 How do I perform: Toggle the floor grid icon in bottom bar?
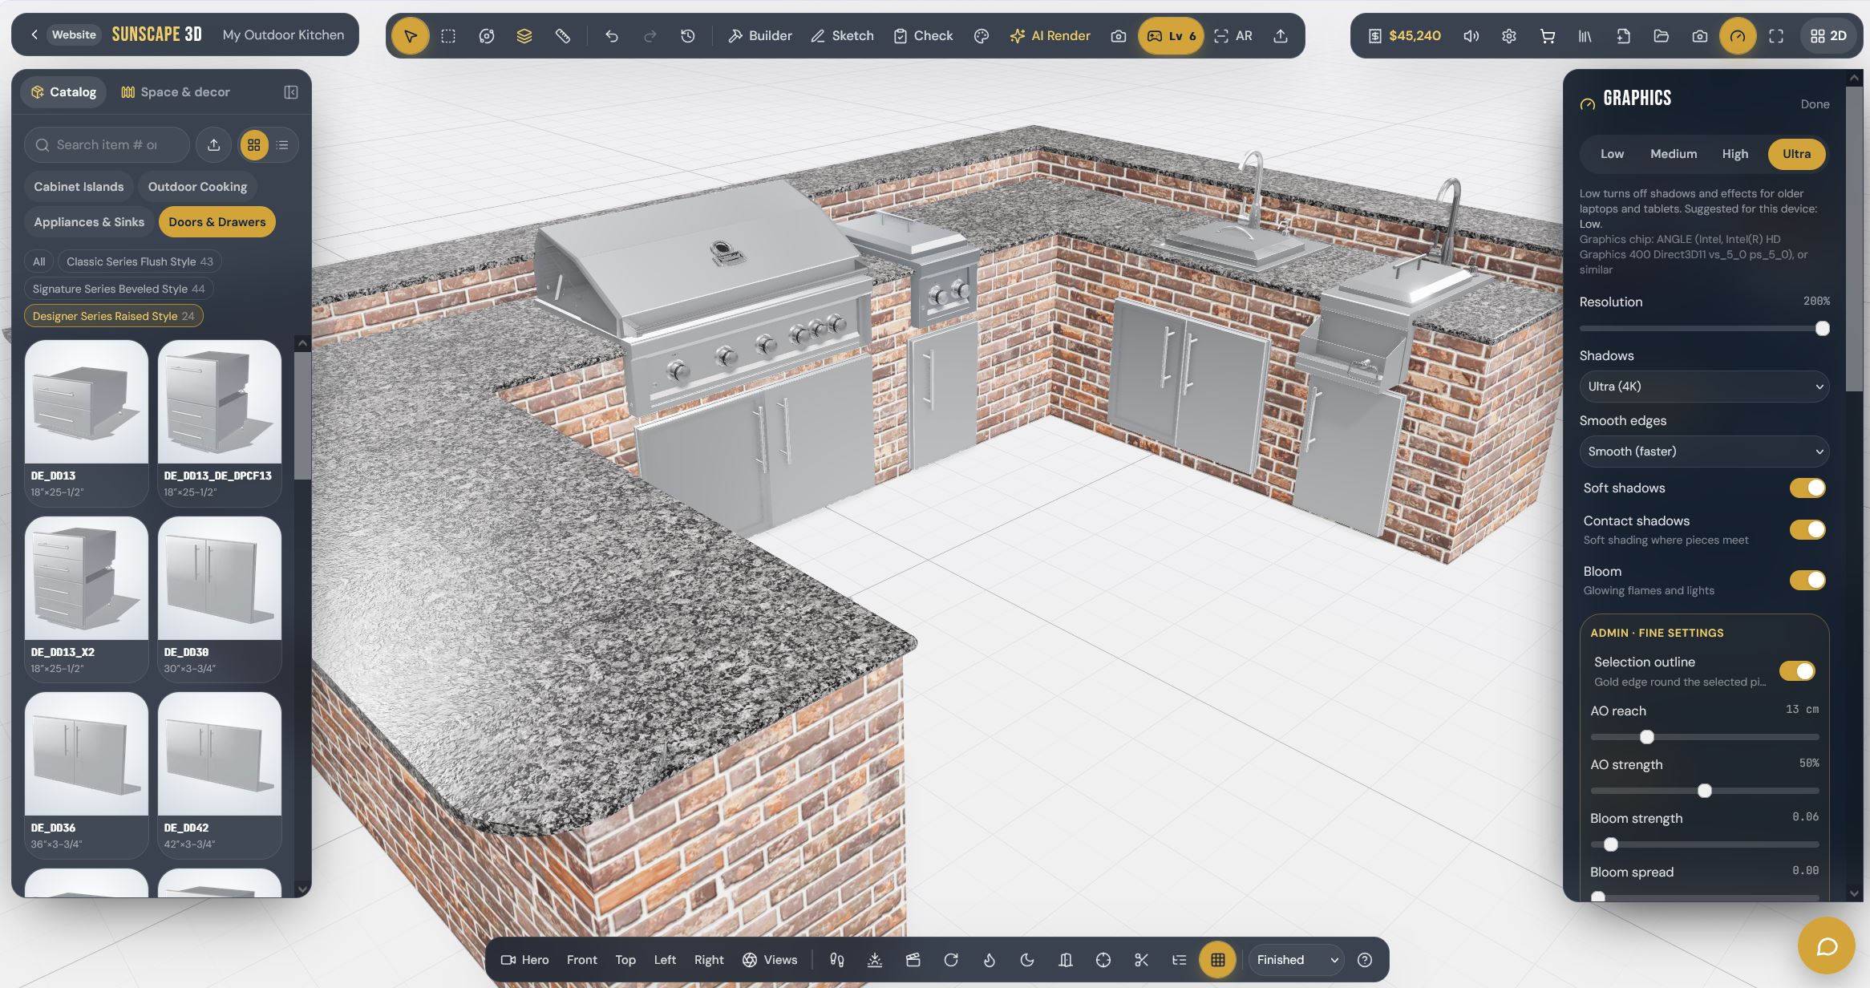click(x=1218, y=960)
